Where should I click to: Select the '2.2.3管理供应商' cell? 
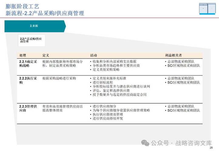[28, 108]
